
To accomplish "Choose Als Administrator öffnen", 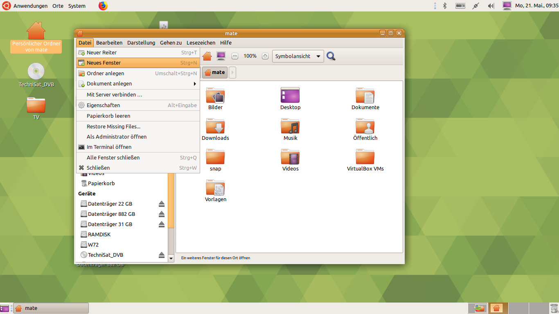I will [x=138, y=137].
